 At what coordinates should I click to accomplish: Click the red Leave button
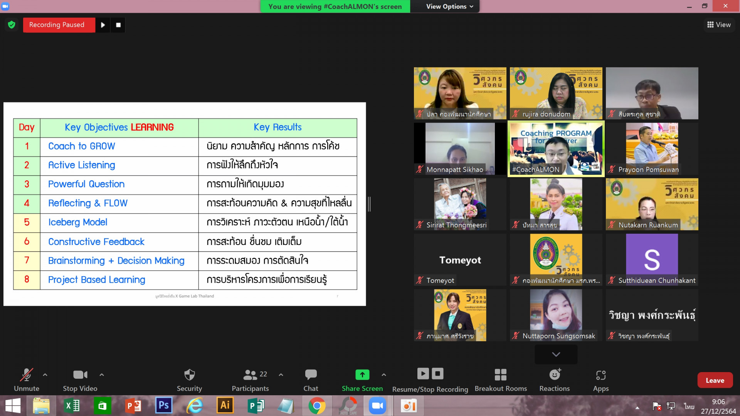pyautogui.click(x=715, y=380)
